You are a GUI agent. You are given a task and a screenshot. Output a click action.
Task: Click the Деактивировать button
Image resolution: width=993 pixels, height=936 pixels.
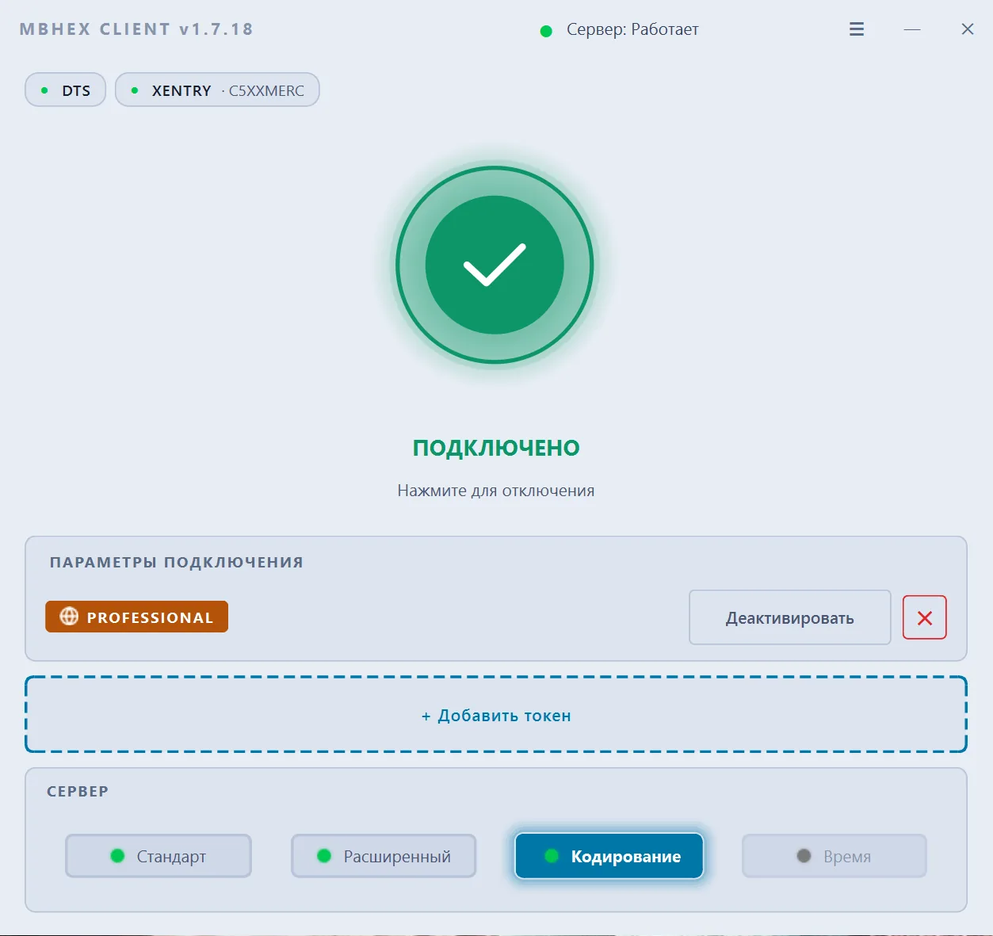(790, 617)
